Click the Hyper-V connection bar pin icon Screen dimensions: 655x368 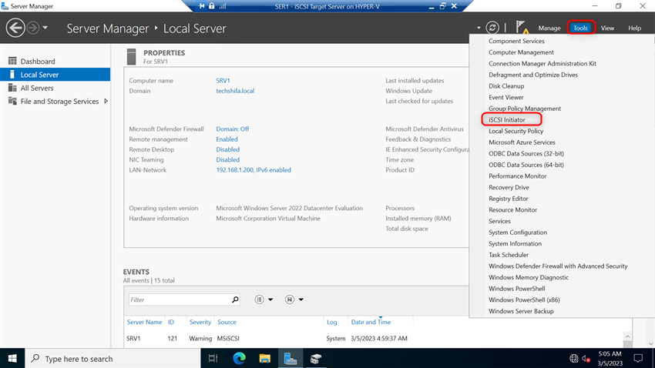coord(202,6)
